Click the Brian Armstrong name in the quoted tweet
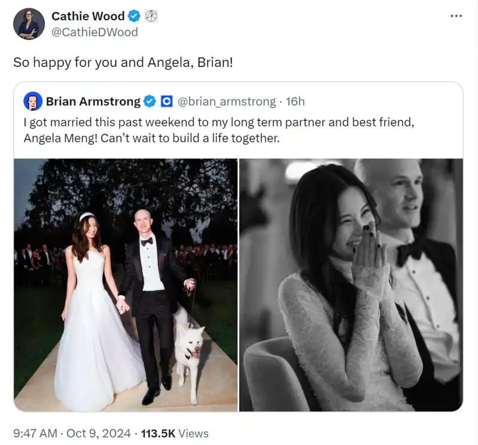 click(x=93, y=102)
